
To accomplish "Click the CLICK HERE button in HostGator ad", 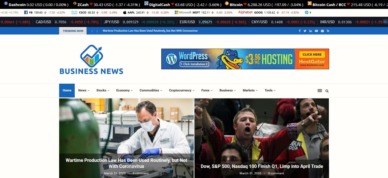I will pyautogui.click(x=312, y=54).
